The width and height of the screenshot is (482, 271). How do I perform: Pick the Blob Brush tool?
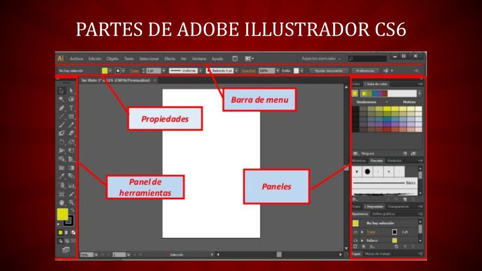pyautogui.click(x=62, y=133)
